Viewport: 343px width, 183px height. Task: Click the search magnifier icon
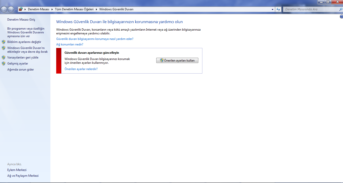(341, 9)
